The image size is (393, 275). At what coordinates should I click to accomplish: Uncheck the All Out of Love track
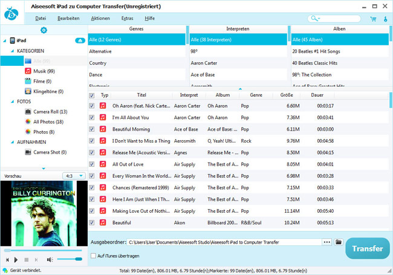pos(92,164)
